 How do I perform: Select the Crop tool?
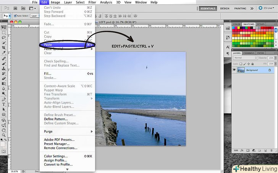pyautogui.click(x=4, y=47)
